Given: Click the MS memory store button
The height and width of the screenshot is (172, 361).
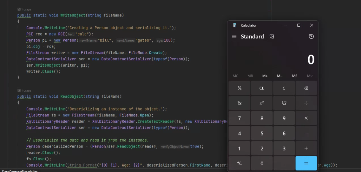Looking at the screenshot, I should (295, 76).
